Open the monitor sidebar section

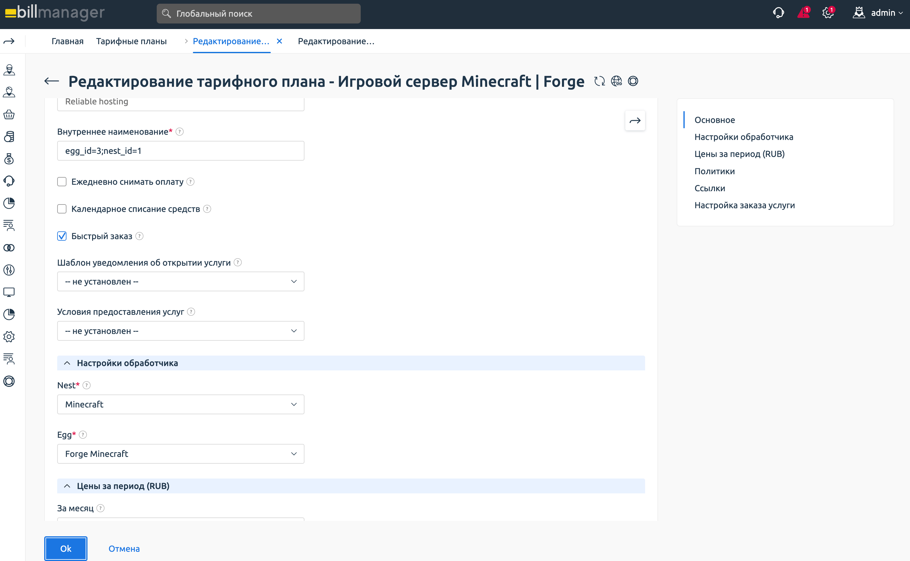point(9,292)
